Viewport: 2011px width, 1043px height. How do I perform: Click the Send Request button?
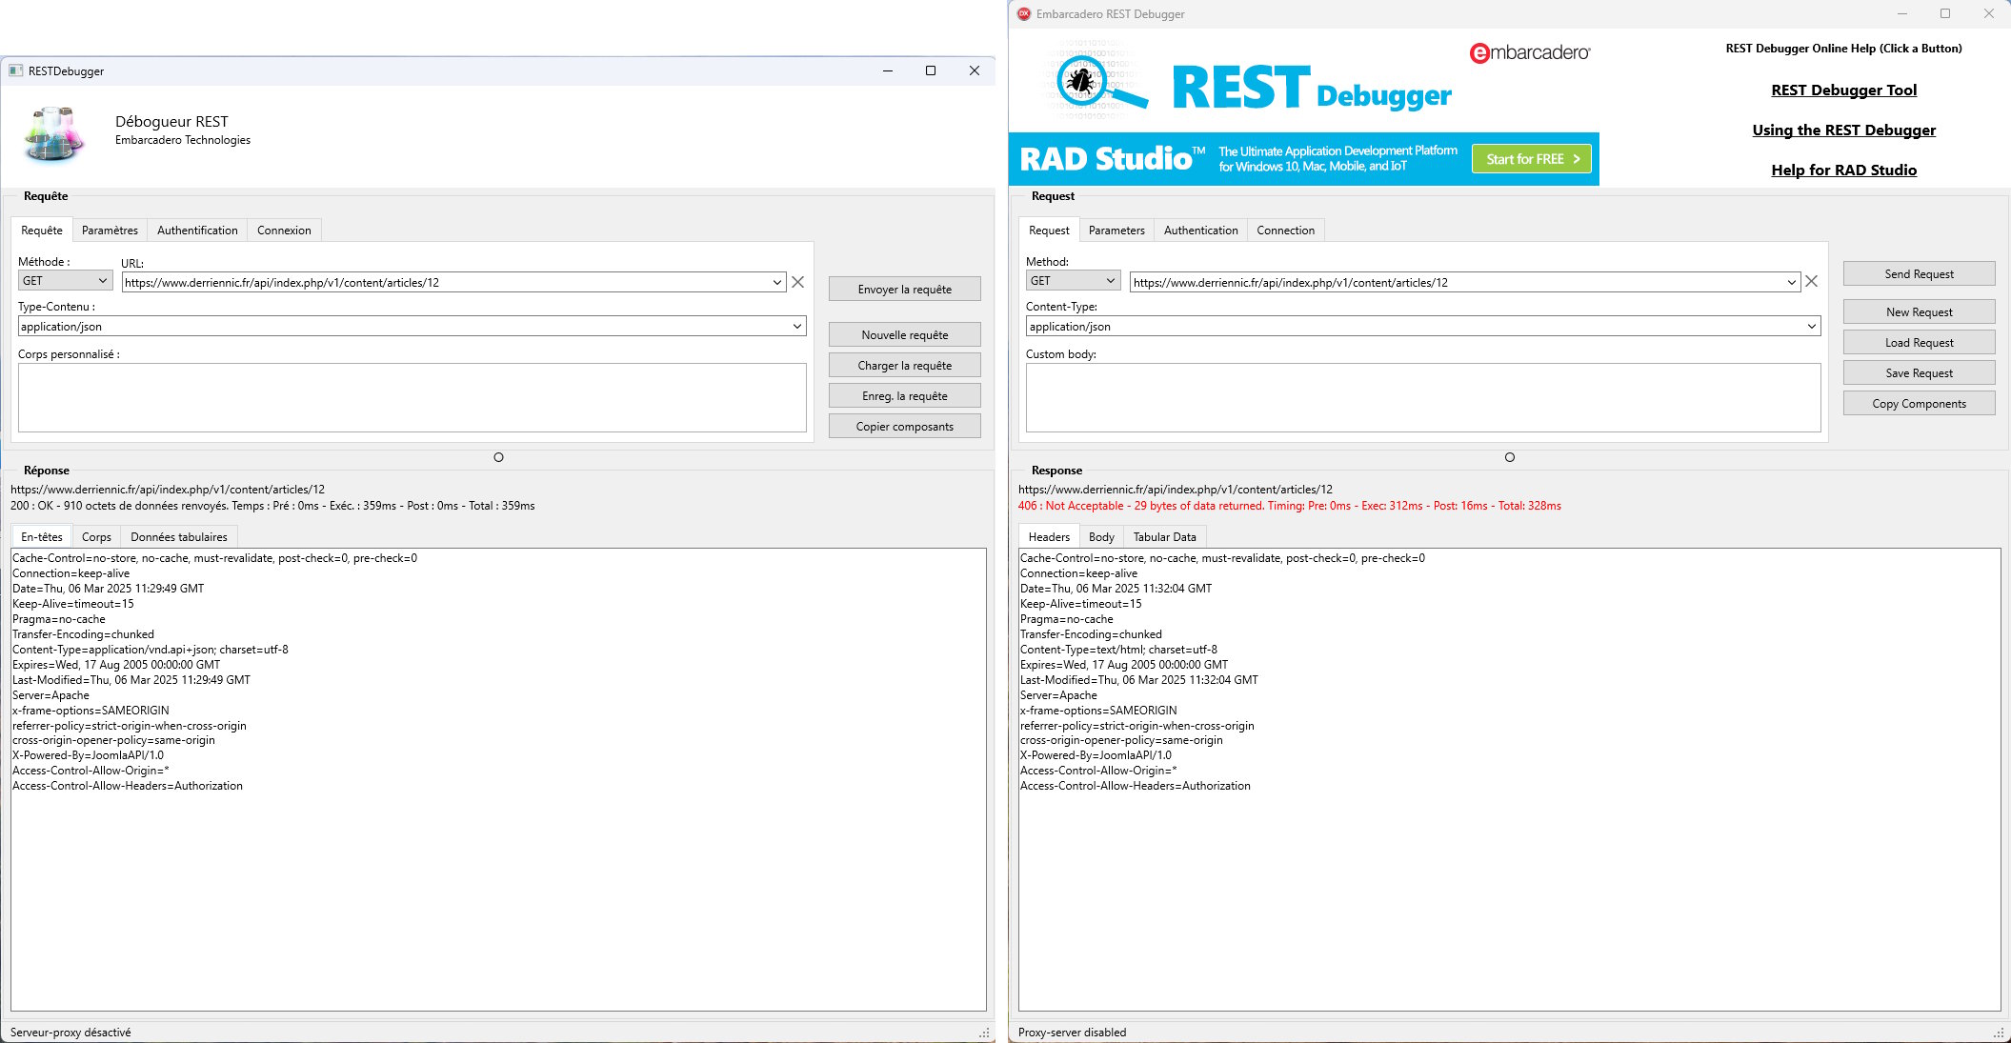[1919, 274]
